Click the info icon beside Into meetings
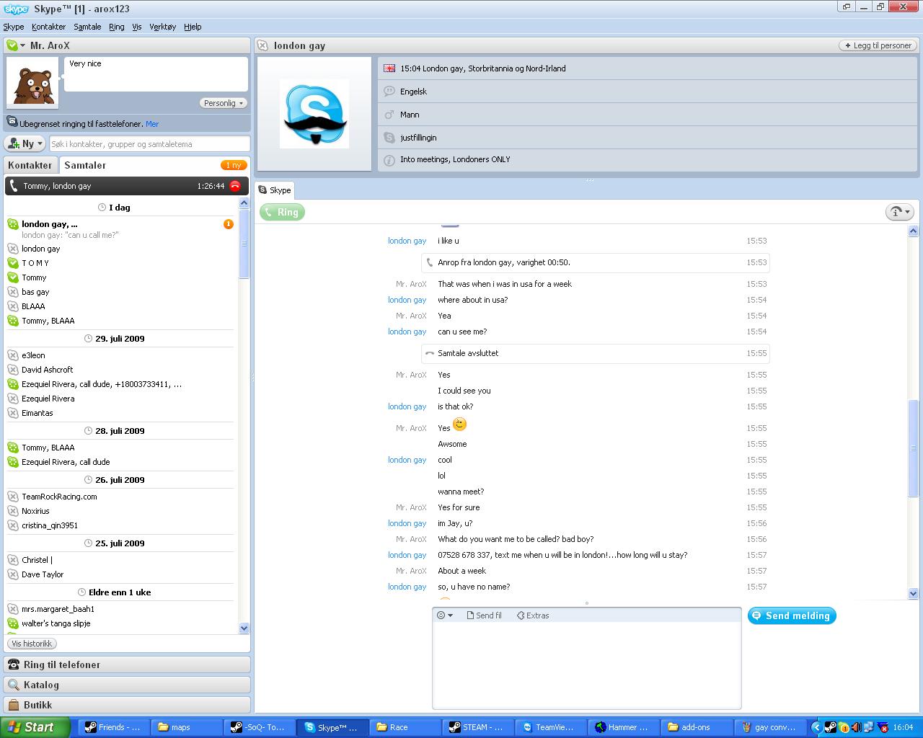Viewport: 923px width, 738px height. tap(389, 160)
